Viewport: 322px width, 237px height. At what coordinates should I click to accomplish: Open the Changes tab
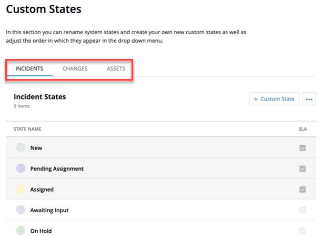75,69
